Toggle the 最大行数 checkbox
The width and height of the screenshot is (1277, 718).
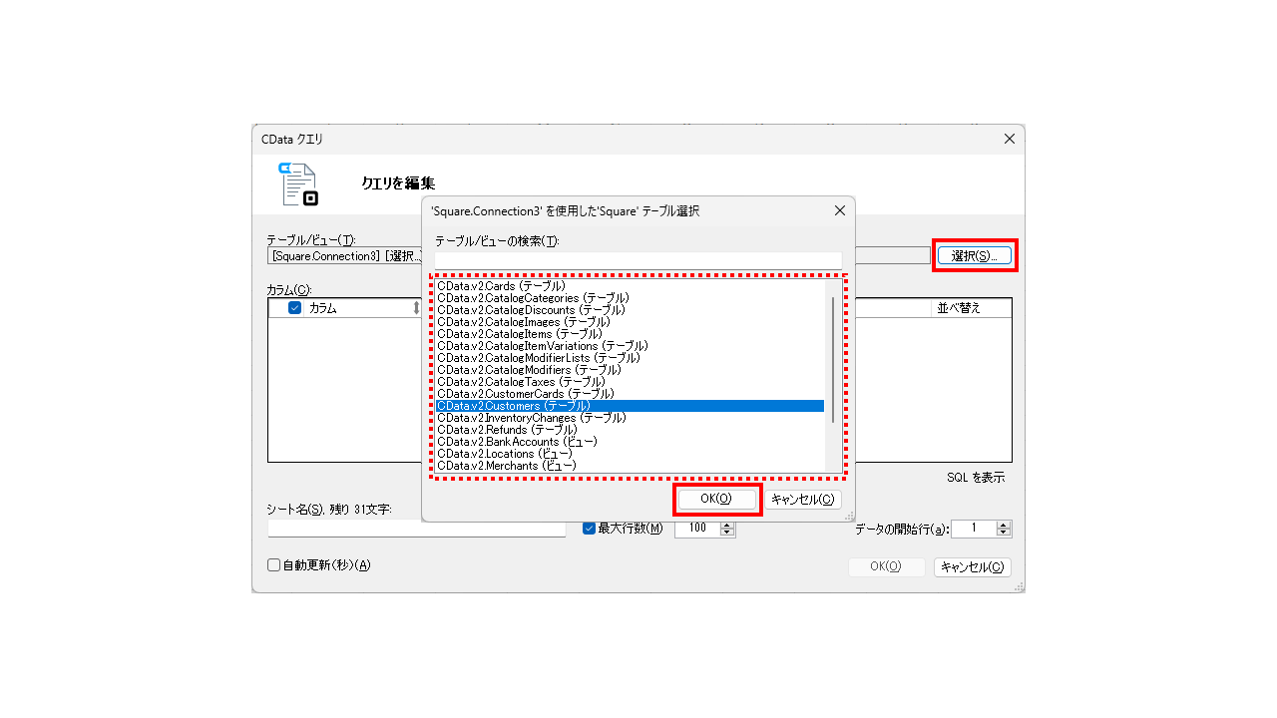(x=589, y=529)
